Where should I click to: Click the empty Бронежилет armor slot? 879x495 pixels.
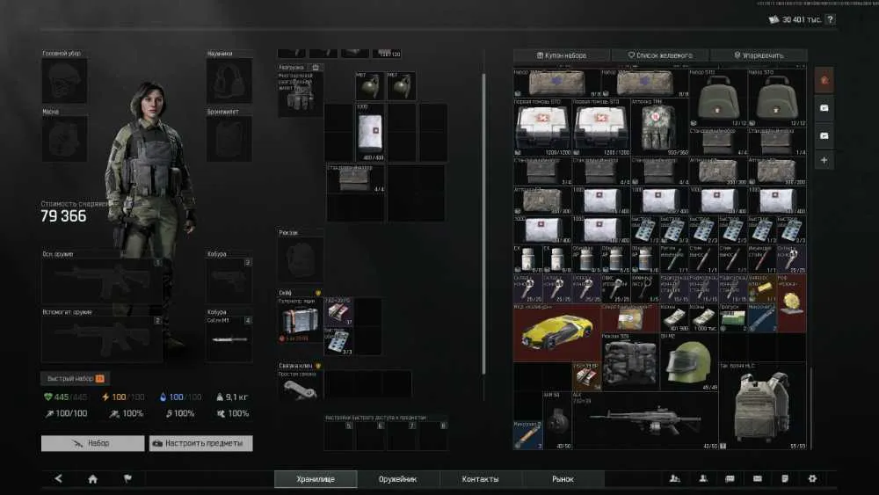coord(229,139)
